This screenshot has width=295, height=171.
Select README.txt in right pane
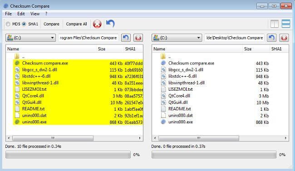tap(179, 109)
